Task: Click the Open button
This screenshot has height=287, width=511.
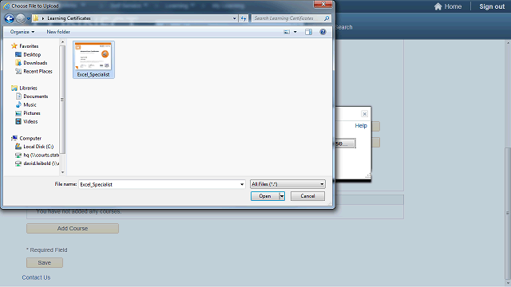Action: (265, 196)
